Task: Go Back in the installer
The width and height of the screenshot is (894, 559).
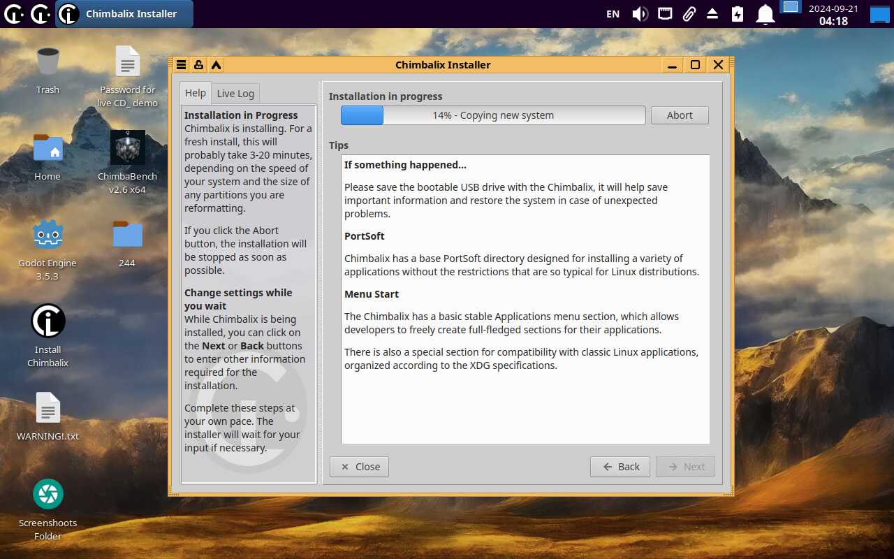Action: (620, 467)
